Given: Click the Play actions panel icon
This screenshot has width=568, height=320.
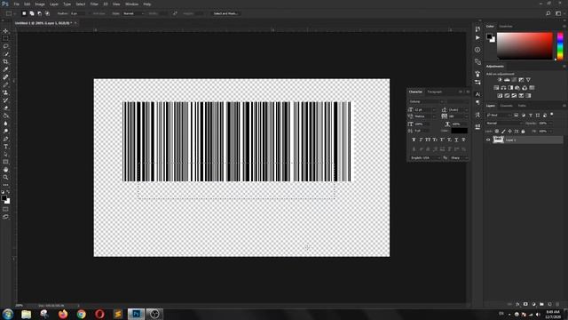Looking at the screenshot, I should pyautogui.click(x=477, y=37).
